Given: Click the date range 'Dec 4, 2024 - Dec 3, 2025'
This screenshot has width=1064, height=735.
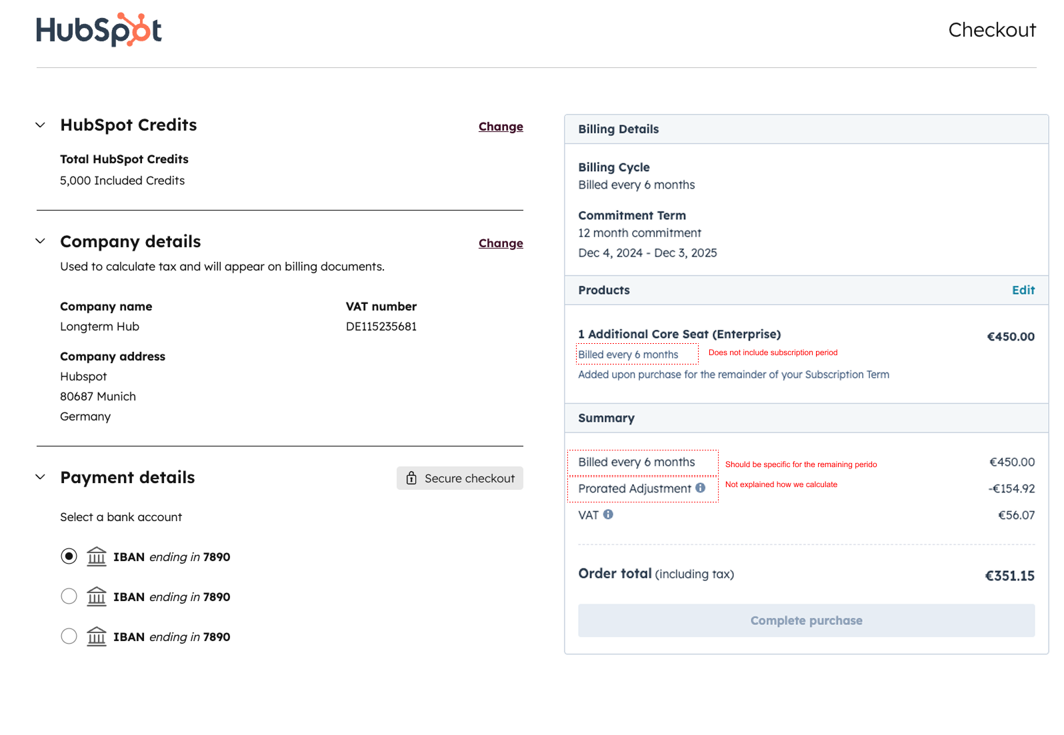Looking at the screenshot, I should (x=647, y=253).
